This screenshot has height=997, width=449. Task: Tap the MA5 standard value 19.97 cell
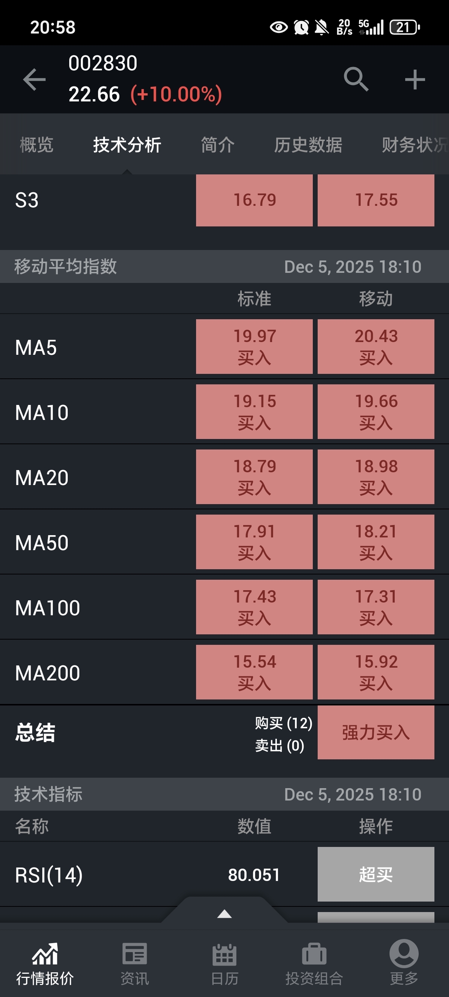pos(254,347)
